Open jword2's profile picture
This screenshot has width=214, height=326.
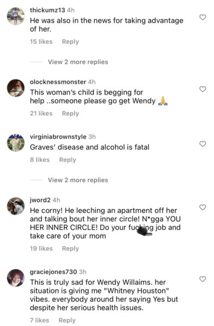16,206
